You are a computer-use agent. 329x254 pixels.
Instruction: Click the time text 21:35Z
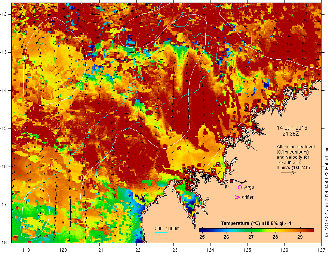click(x=290, y=133)
